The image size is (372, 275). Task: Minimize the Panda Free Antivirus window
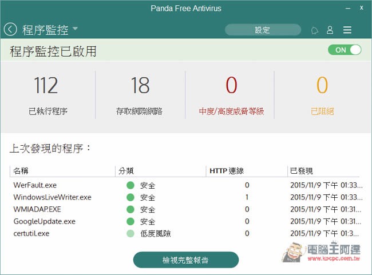[348, 9]
